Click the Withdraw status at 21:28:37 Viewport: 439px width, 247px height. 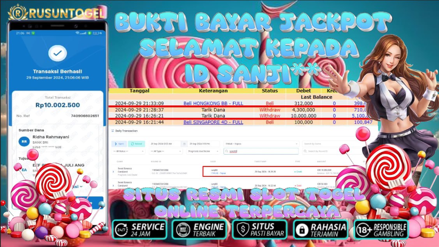click(270, 110)
